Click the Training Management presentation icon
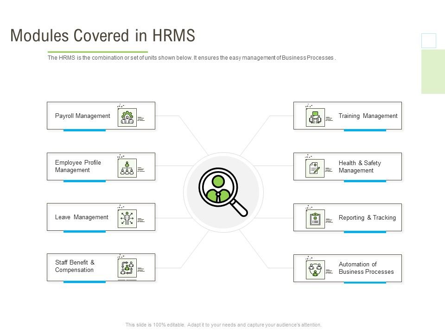Image resolution: width=445 pixels, height=333 pixels. 315,117
